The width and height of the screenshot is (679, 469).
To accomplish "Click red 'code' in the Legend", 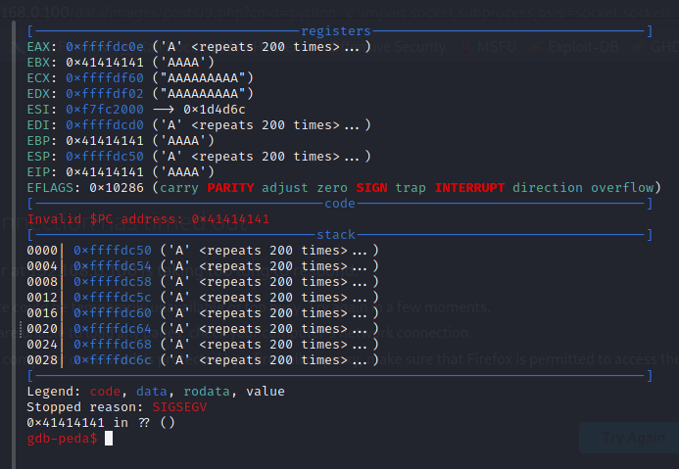I will point(105,392).
